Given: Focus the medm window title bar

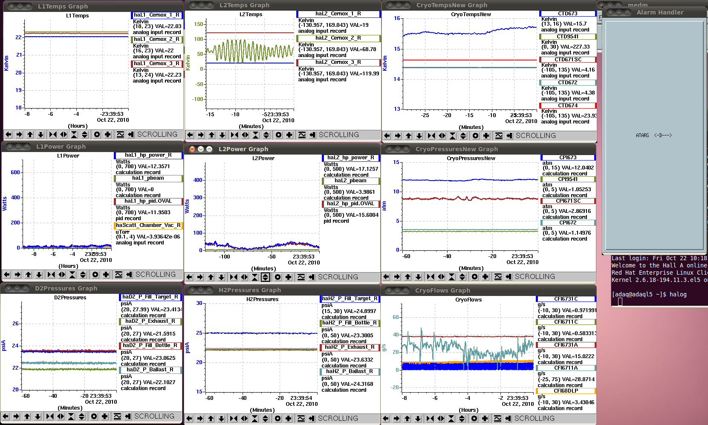Looking at the screenshot, I should pos(652,4).
